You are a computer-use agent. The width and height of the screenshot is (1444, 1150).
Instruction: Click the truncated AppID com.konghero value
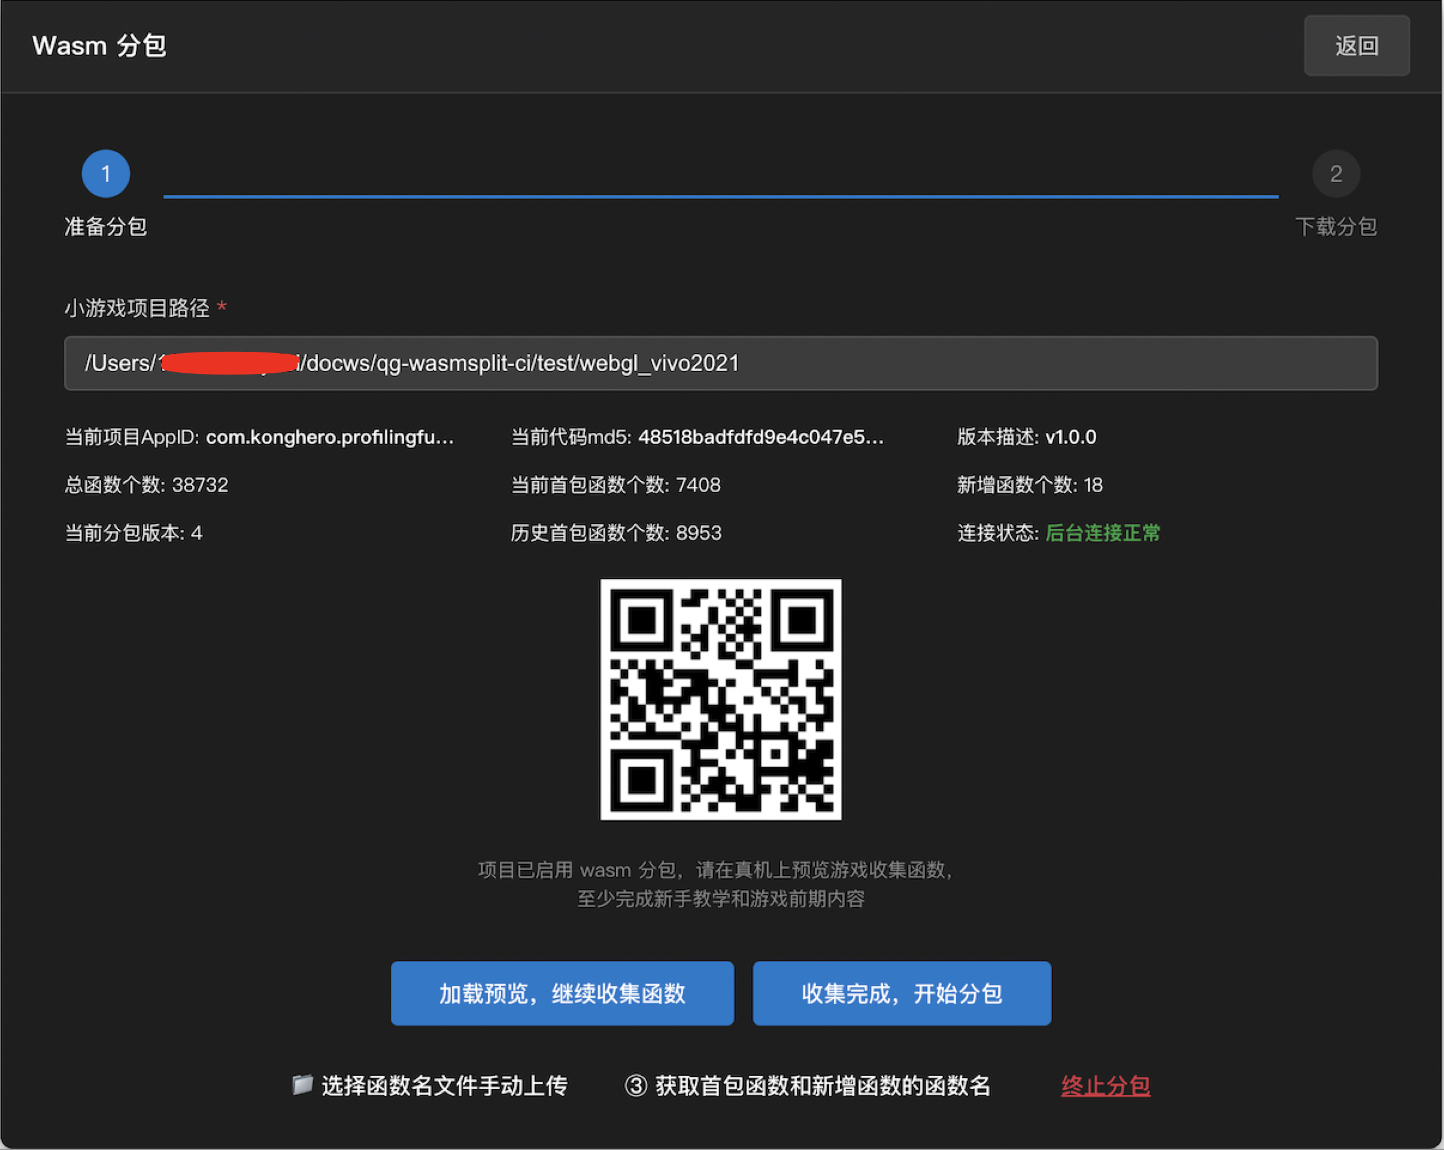pyautogui.click(x=329, y=437)
